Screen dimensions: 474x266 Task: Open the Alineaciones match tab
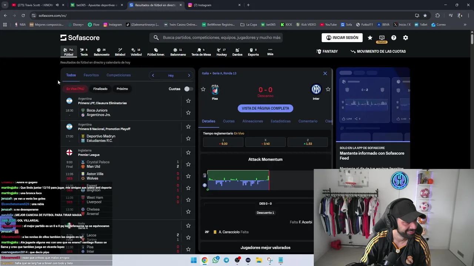click(253, 121)
